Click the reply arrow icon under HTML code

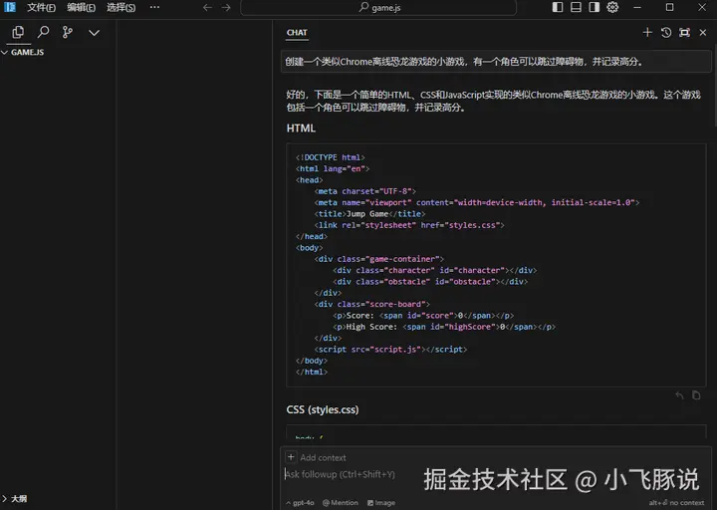pyautogui.click(x=679, y=395)
